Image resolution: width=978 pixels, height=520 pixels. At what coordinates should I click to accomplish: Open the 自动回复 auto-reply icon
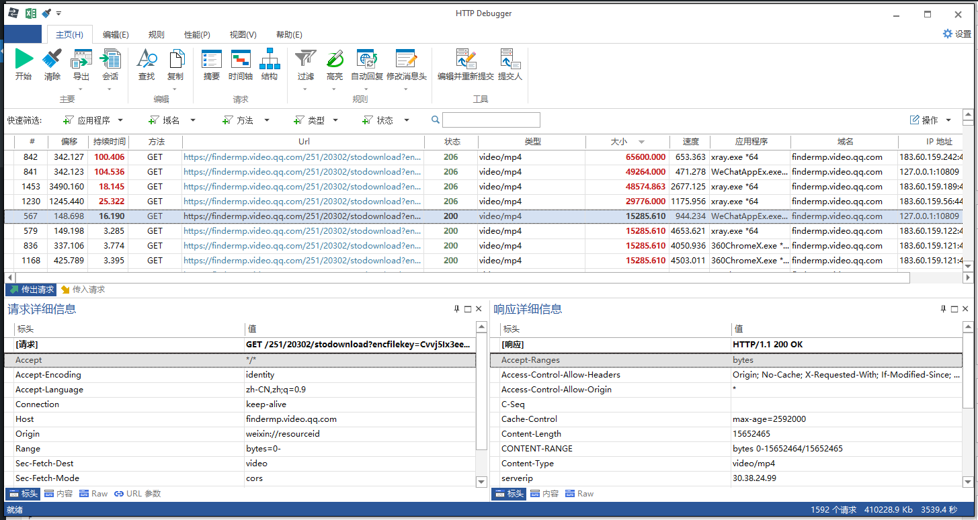coord(367,59)
